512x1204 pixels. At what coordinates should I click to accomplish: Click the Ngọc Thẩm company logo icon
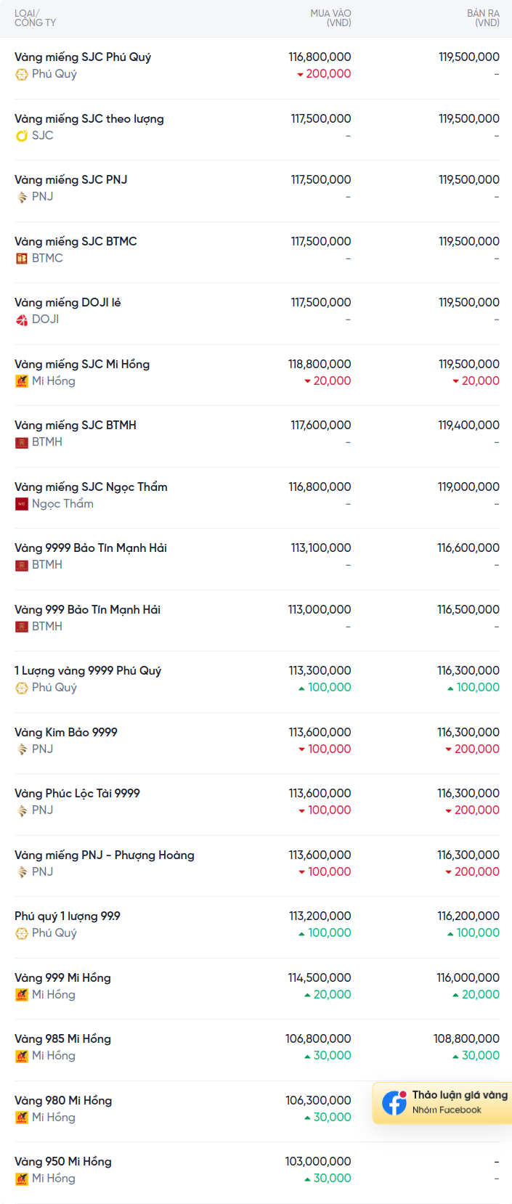click(x=22, y=504)
